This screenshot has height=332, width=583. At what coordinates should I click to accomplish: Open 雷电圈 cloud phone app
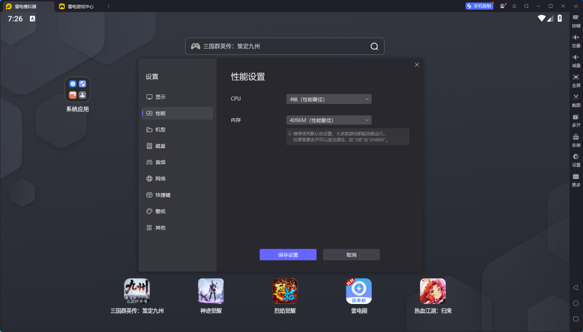pyautogui.click(x=359, y=291)
